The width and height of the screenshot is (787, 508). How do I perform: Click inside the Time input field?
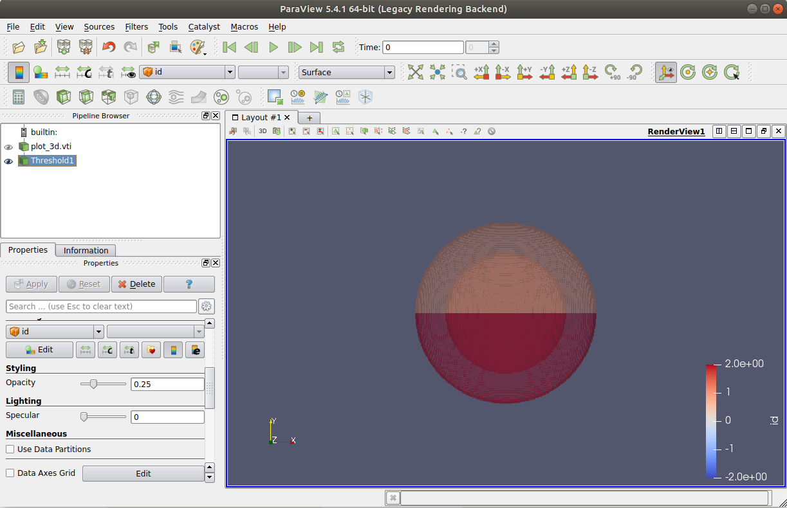click(423, 47)
